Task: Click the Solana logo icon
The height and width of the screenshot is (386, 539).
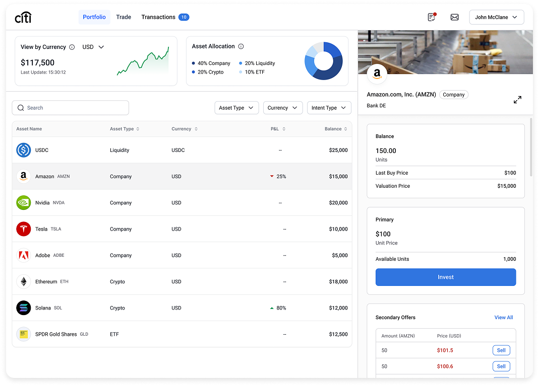Action: 24,308
